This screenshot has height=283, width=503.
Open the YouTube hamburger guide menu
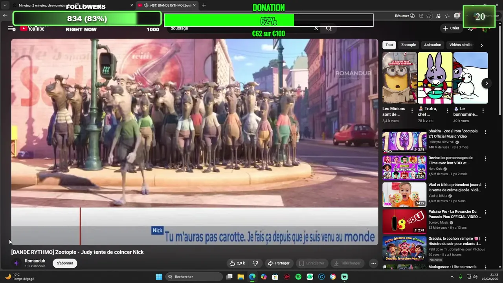tap(11, 28)
